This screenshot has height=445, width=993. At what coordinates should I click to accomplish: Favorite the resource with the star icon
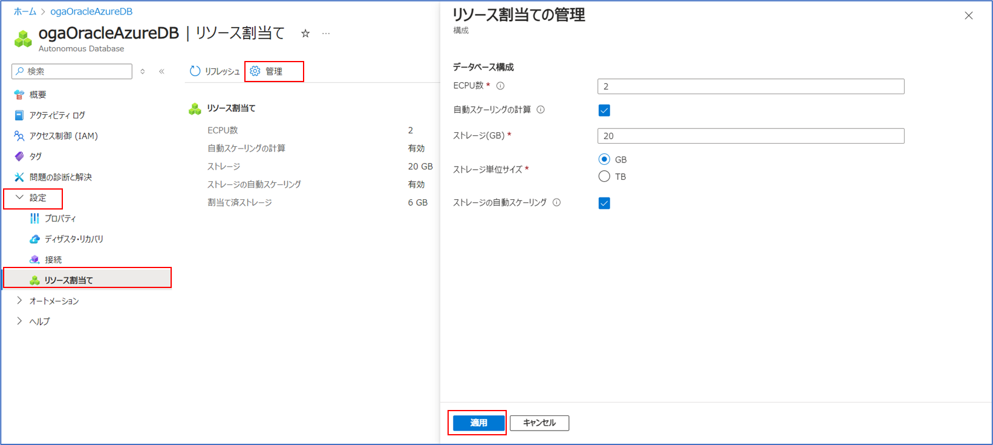305,34
